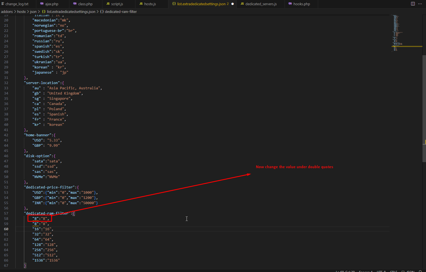Expand the json breadcrumb segment

(x=33, y=12)
